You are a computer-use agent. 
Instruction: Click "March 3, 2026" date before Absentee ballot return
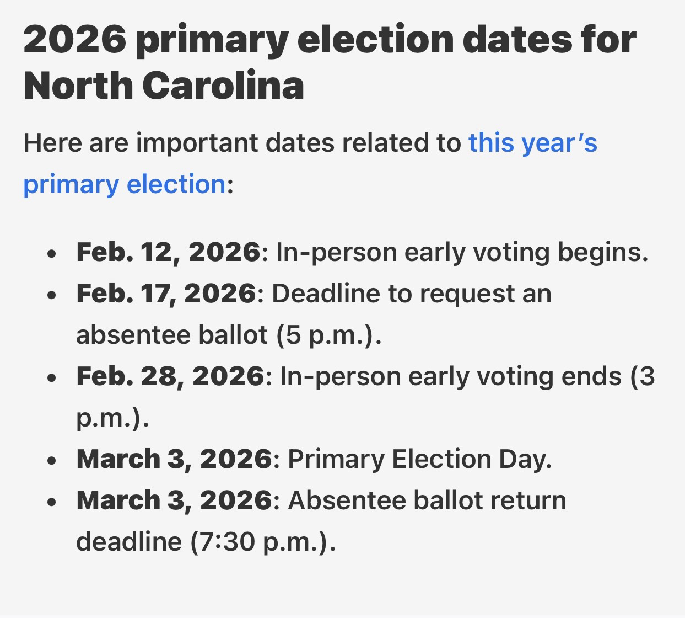[174, 500]
